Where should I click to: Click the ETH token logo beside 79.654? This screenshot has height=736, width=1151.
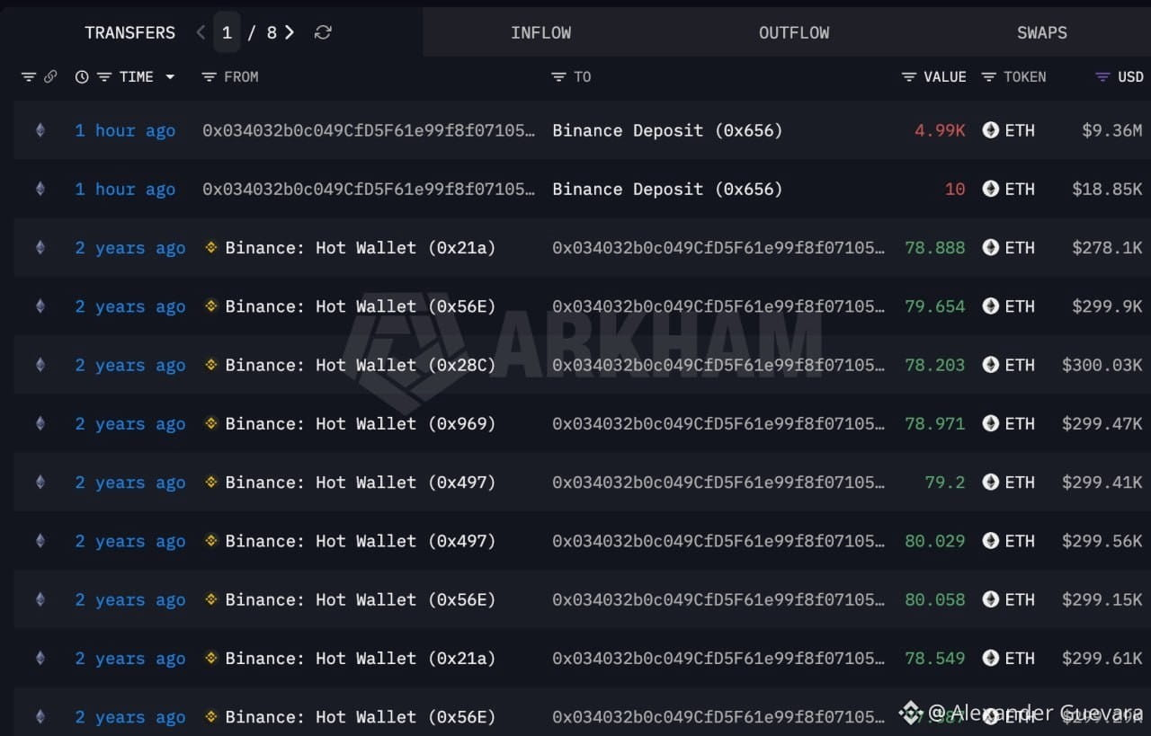(x=990, y=306)
